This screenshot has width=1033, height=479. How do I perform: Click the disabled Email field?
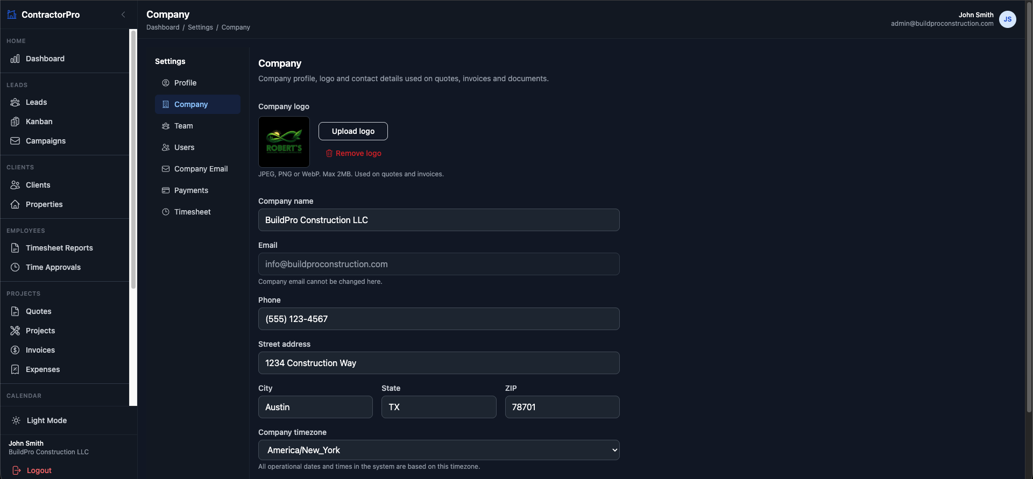point(439,264)
